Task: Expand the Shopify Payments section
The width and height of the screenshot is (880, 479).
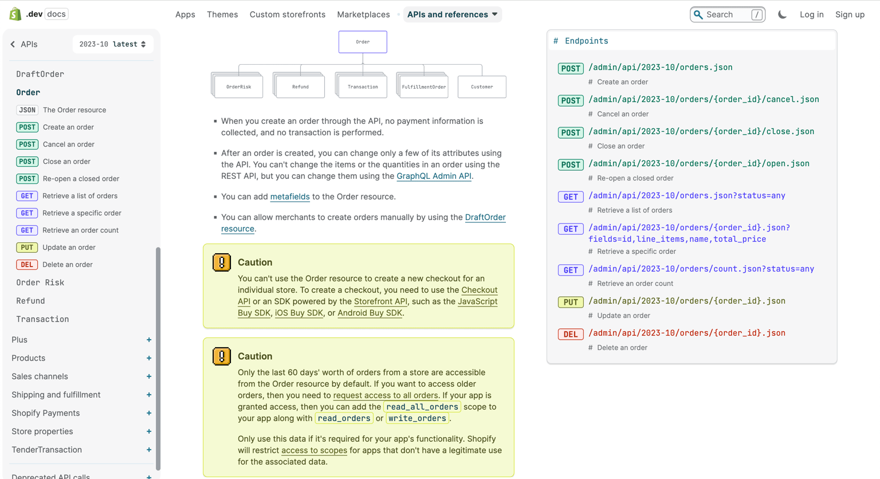Action: click(149, 413)
